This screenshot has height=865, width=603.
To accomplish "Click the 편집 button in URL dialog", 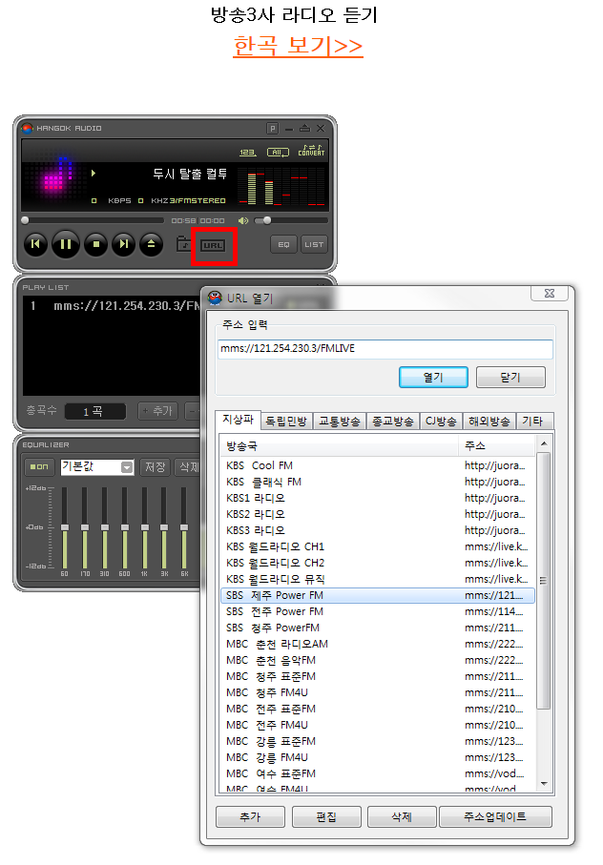I will (x=326, y=817).
